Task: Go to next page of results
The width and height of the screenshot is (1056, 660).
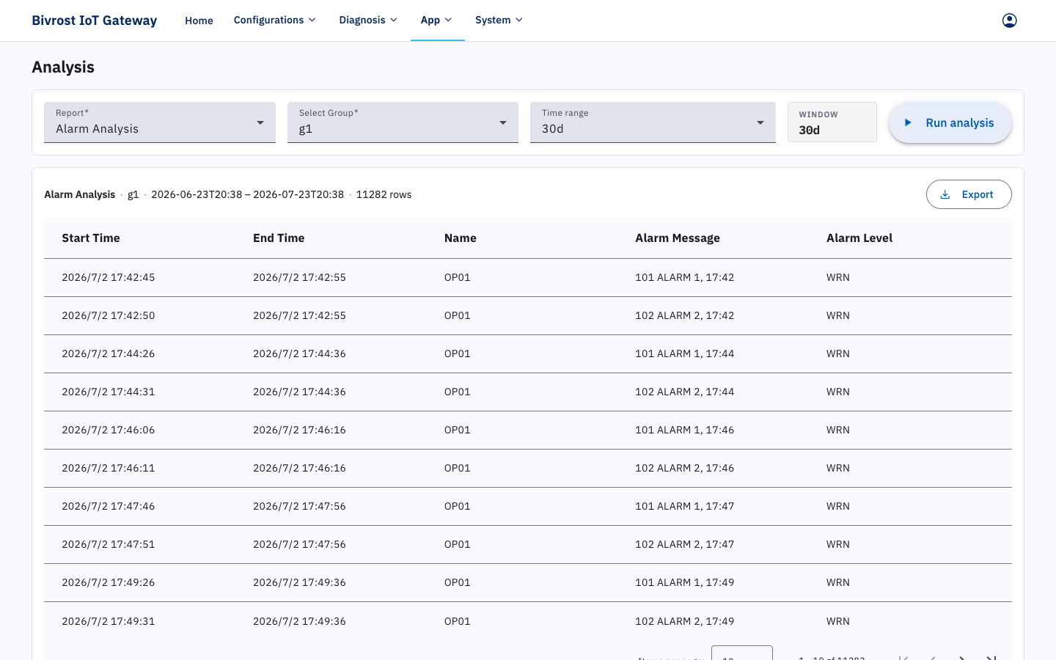Action: (962, 657)
